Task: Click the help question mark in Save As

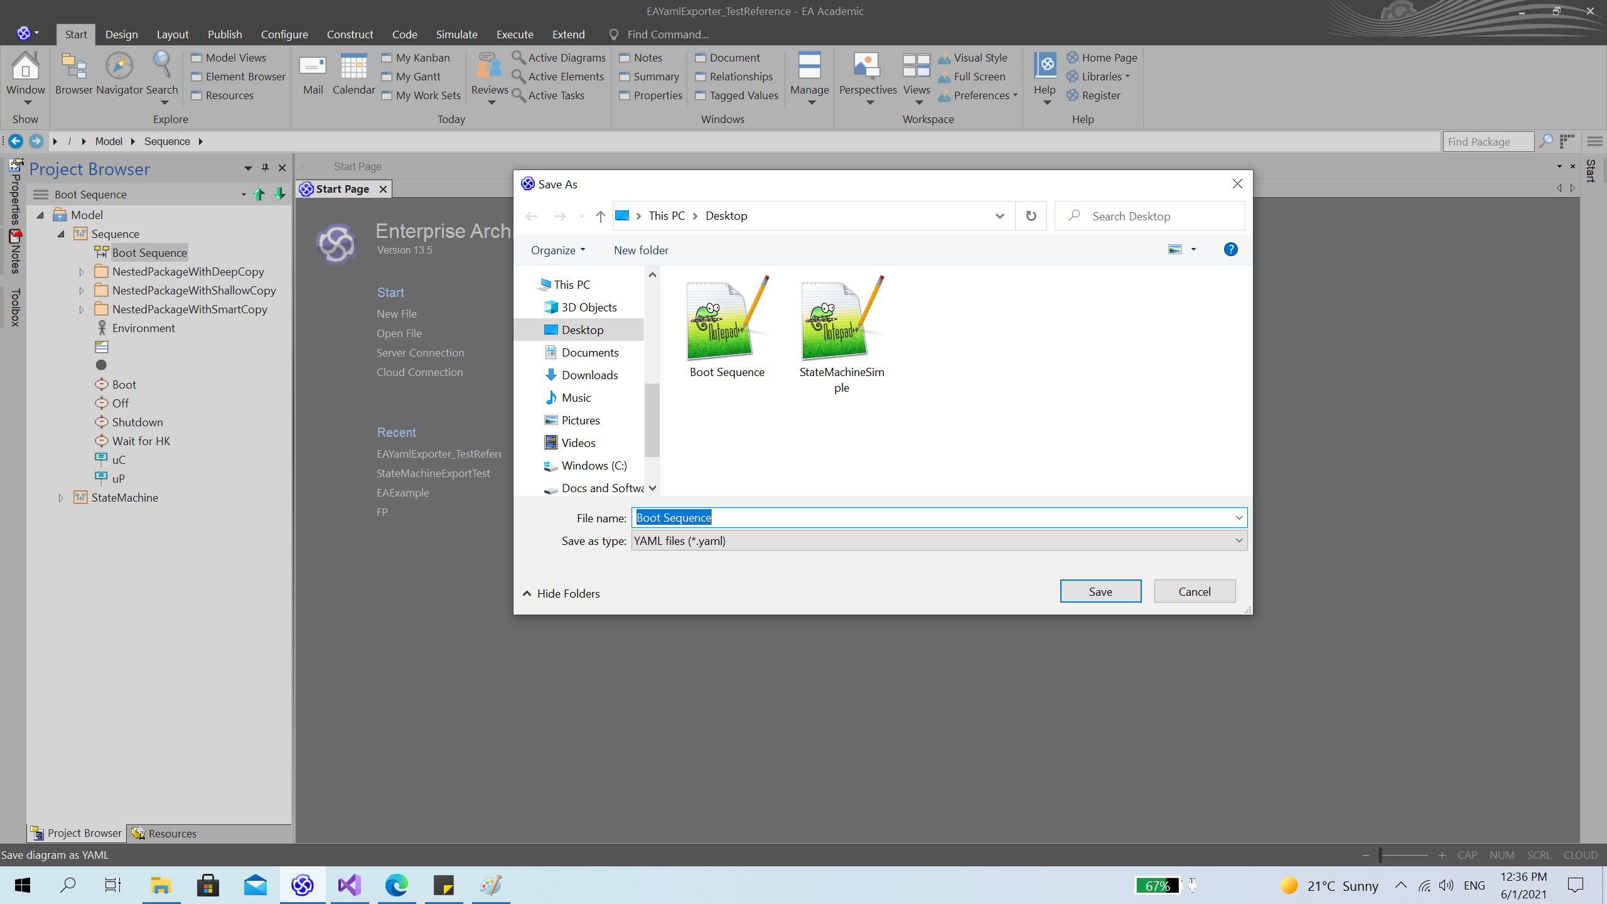Action: (1230, 250)
